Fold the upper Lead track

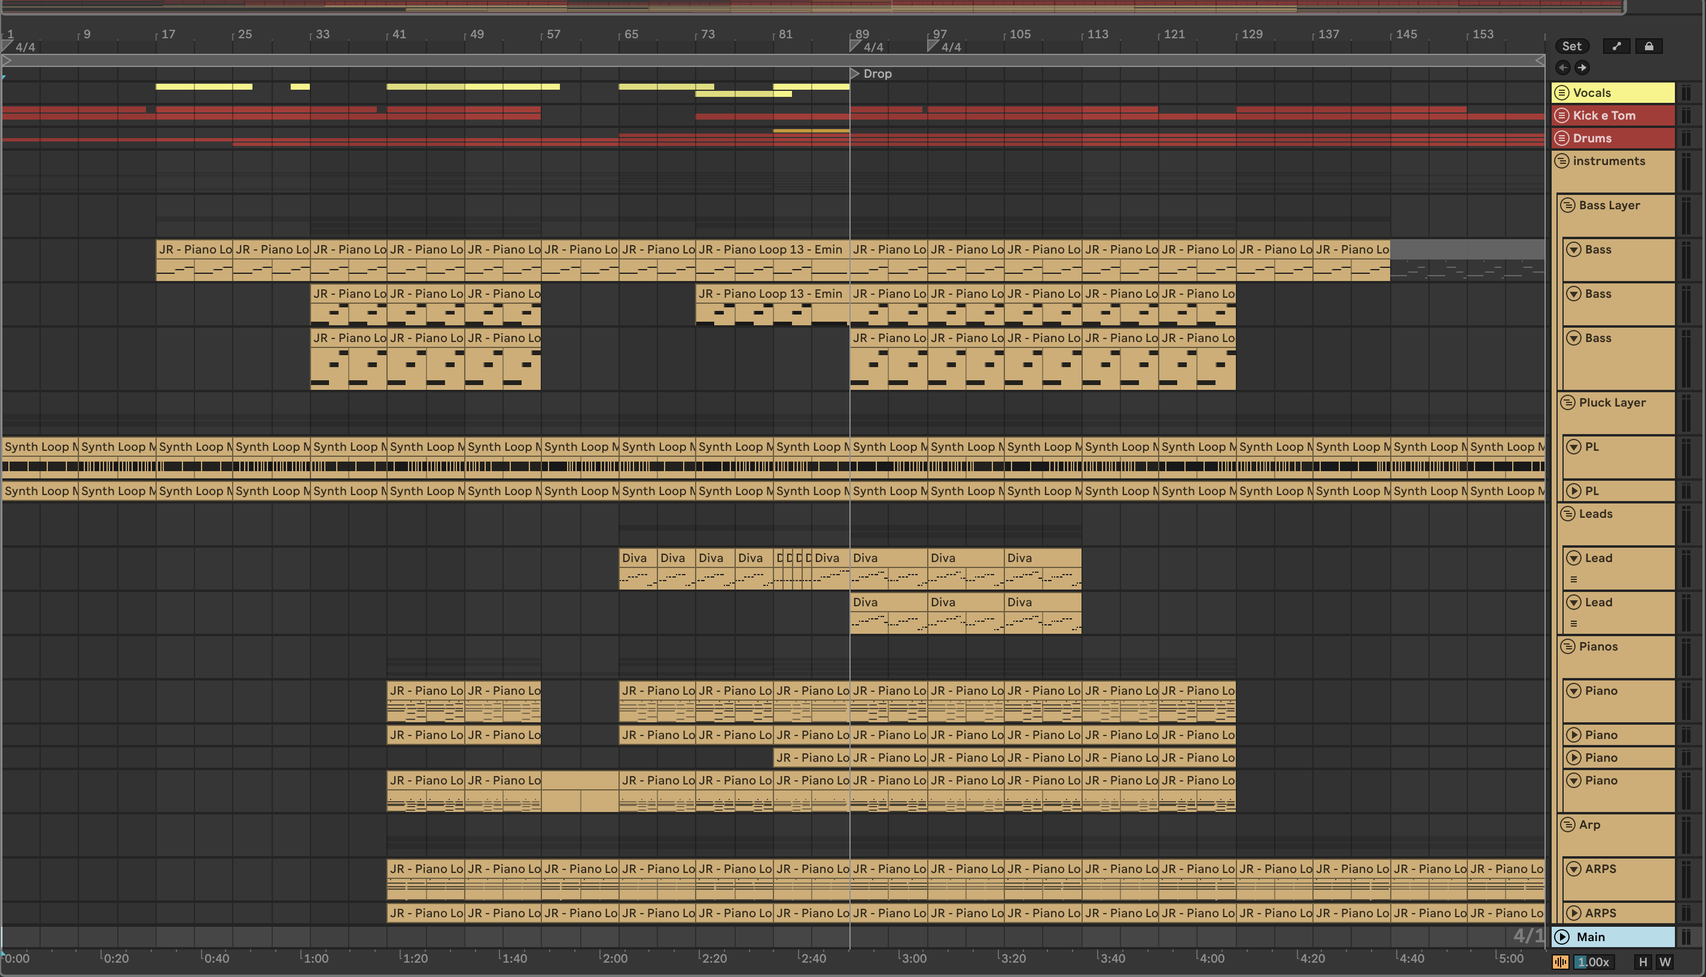[x=1574, y=558]
